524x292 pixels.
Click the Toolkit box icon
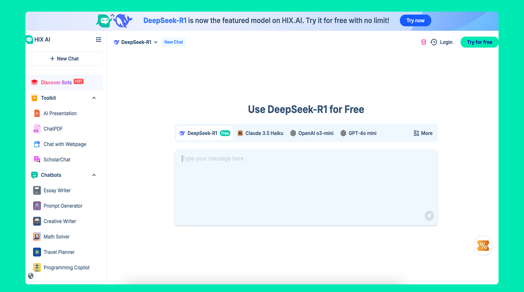click(x=35, y=98)
